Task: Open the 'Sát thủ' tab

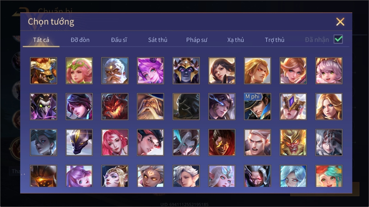Action: click(x=158, y=40)
